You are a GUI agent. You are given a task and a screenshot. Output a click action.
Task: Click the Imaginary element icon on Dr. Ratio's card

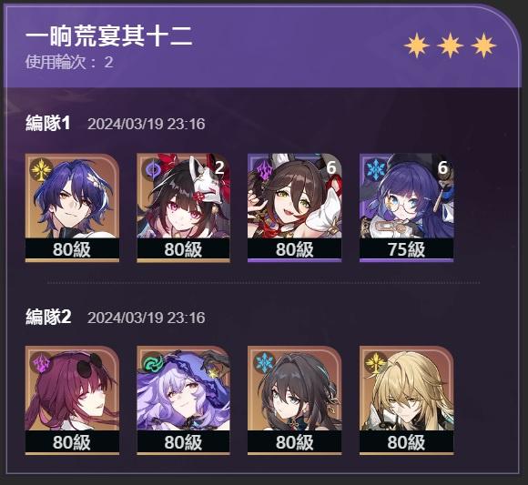pyautogui.click(x=41, y=170)
